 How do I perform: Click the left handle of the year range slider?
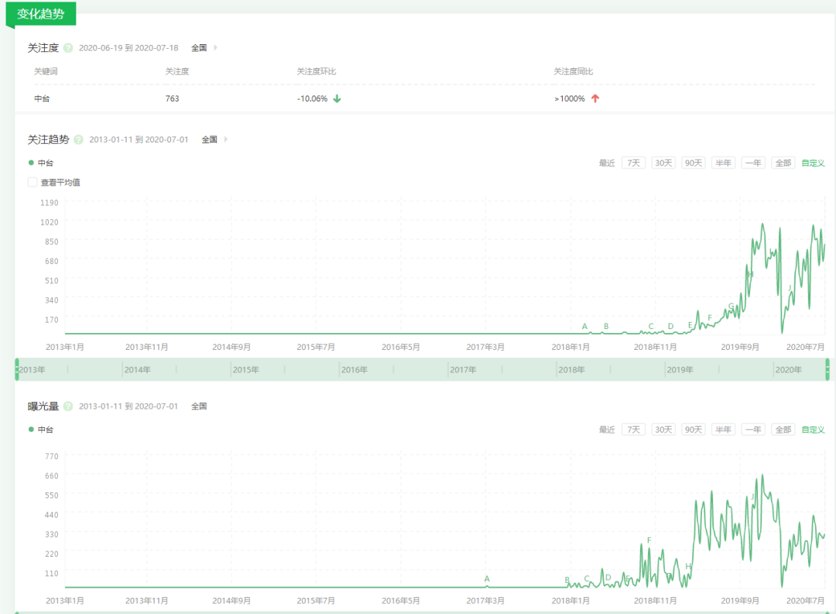tap(16, 369)
